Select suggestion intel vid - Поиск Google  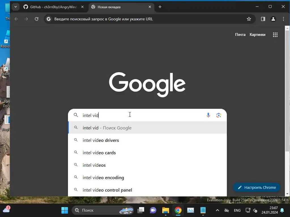click(x=147, y=128)
